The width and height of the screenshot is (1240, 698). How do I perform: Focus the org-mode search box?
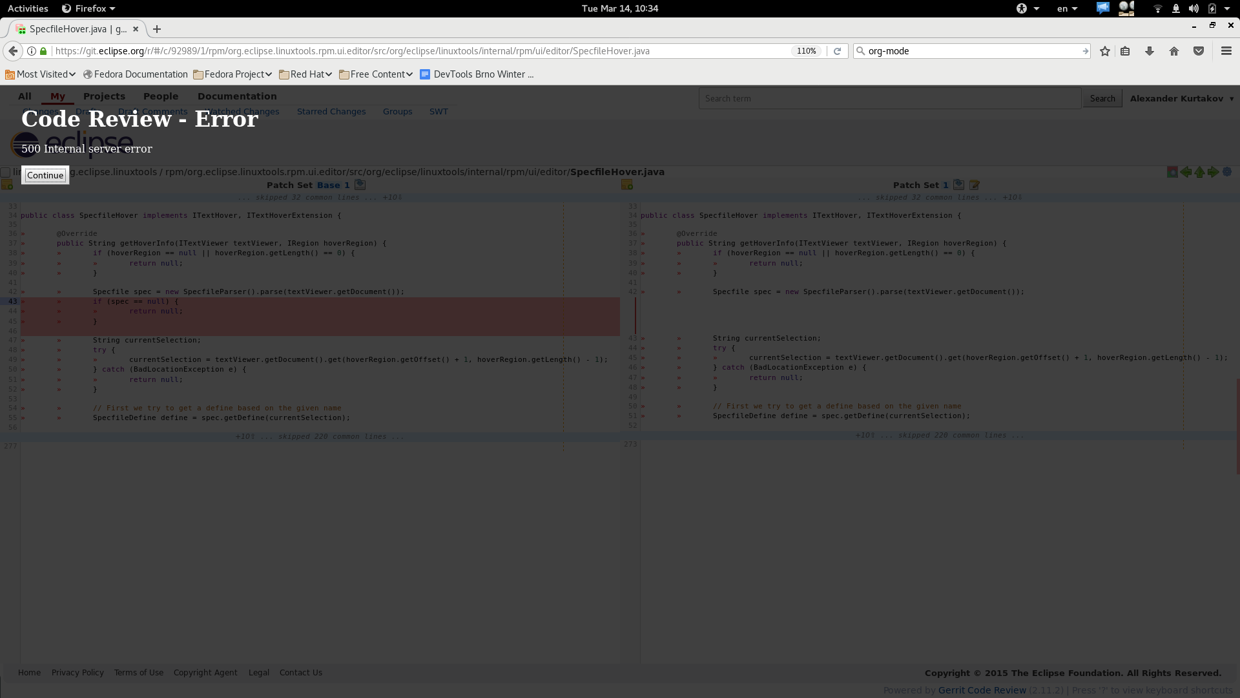(x=973, y=51)
